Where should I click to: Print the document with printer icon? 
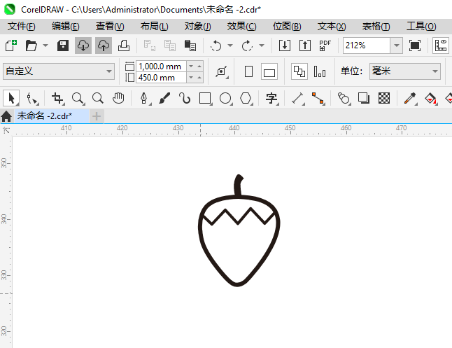coord(124,46)
